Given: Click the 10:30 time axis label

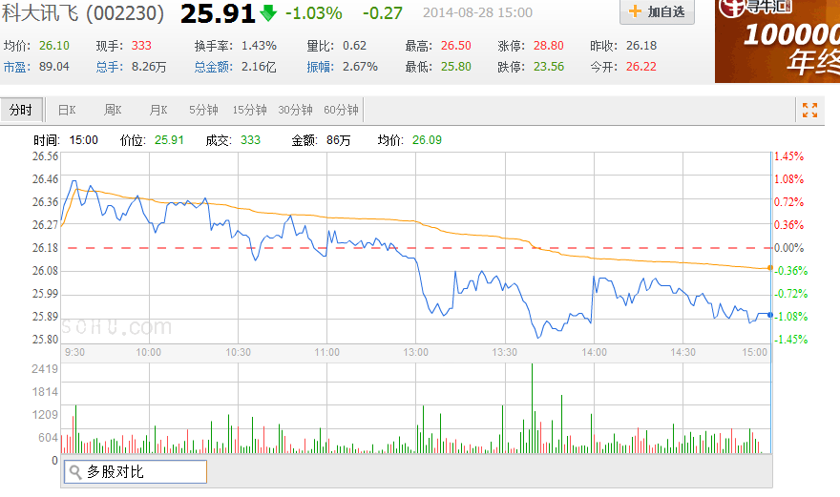Looking at the screenshot, I should [238, 352].
